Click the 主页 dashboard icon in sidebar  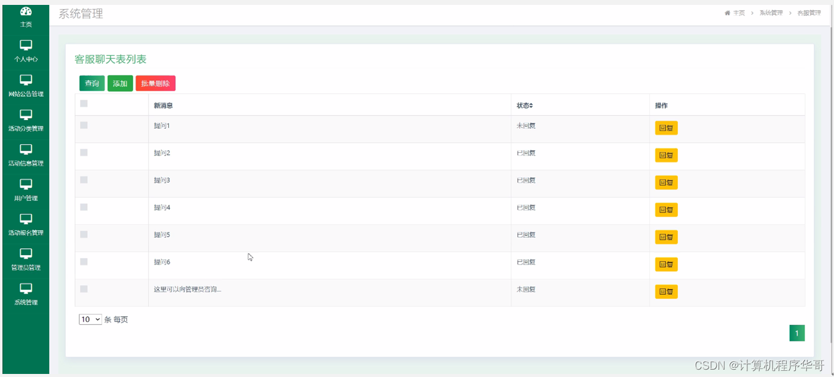point(26,12)
